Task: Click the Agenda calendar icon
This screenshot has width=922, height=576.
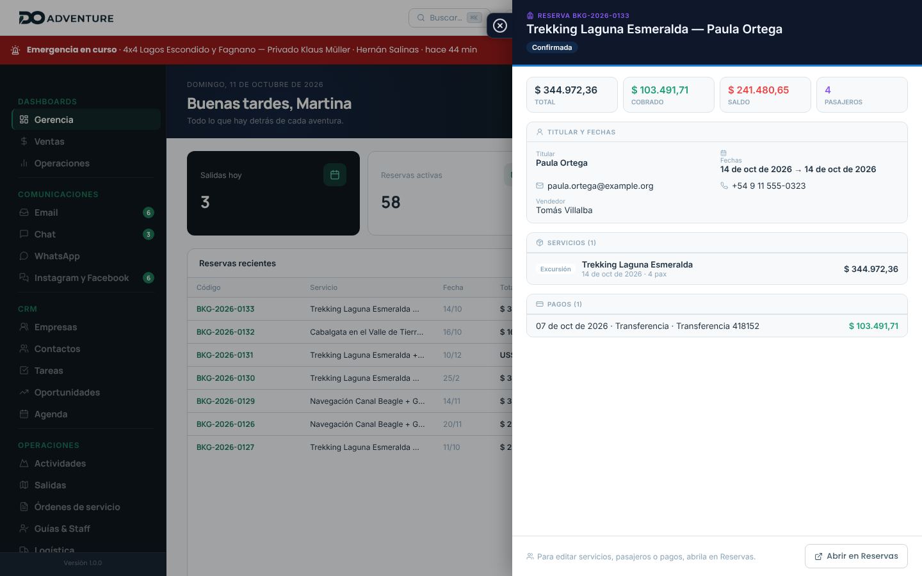Action: [24, 414]
